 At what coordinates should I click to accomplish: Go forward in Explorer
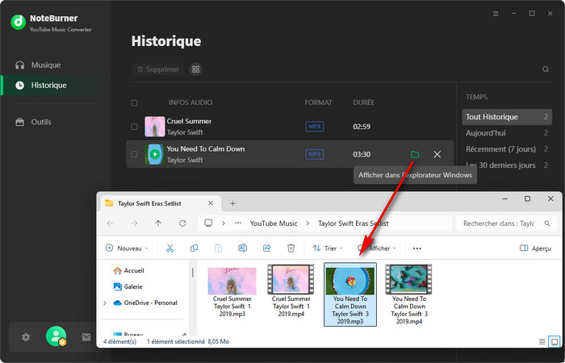(x=134, y=223)
